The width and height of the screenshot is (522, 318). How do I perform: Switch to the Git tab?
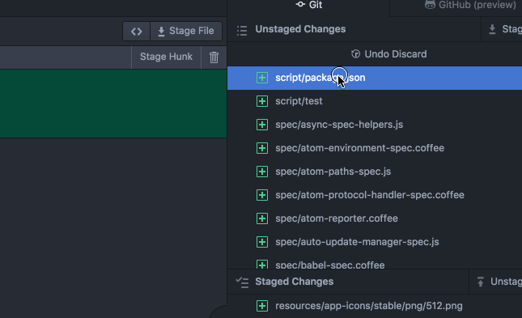coord(308,6)
